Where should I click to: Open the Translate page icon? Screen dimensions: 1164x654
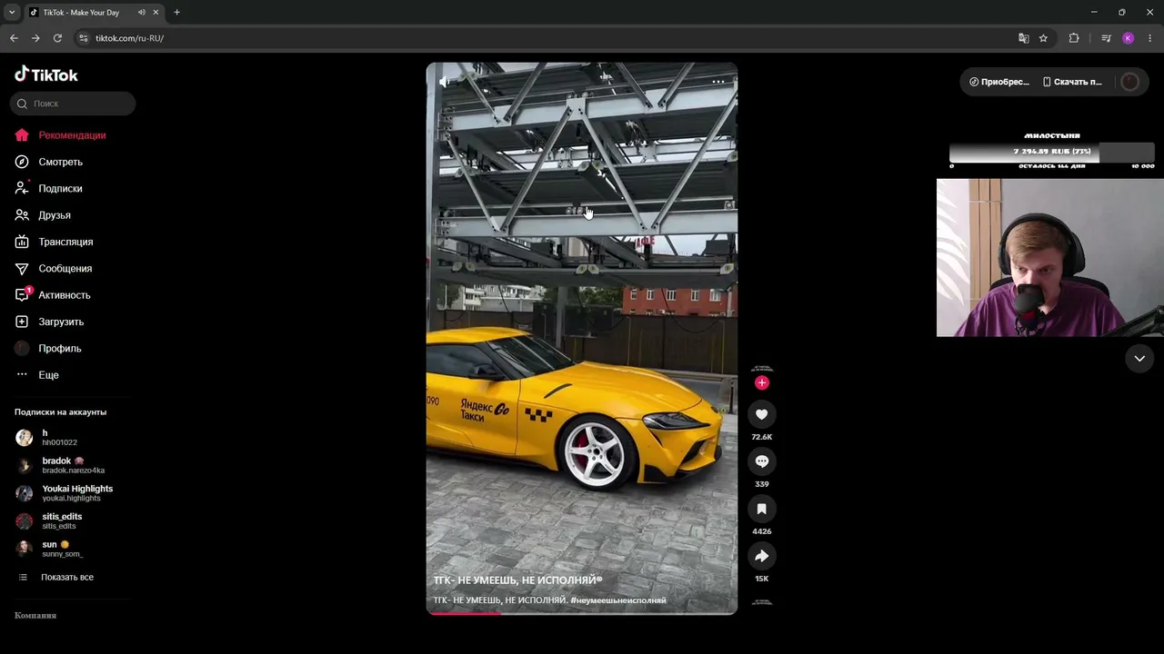(x=1024, y=38)
